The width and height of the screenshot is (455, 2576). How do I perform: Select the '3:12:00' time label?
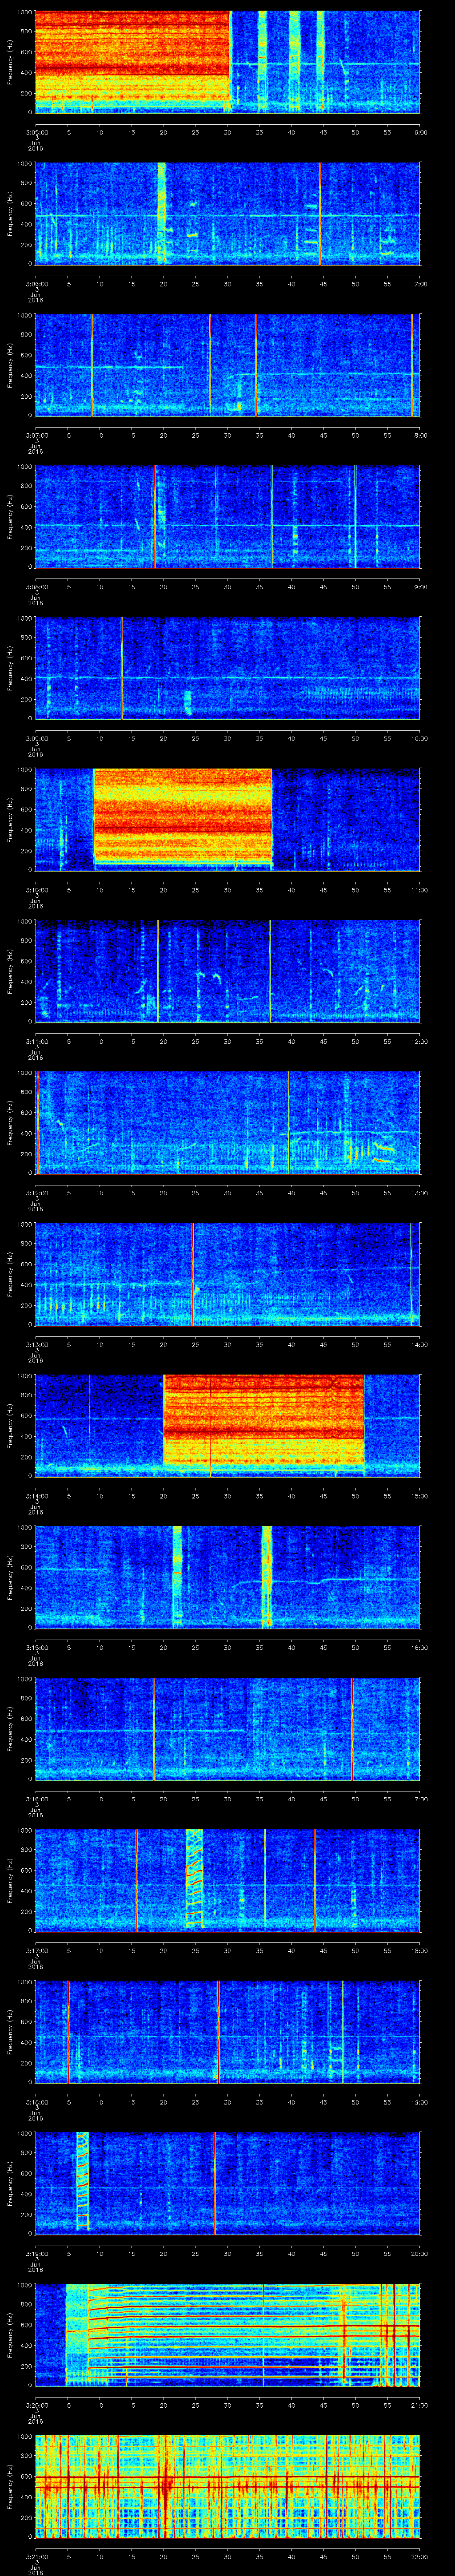click(x=36, y=1194)
